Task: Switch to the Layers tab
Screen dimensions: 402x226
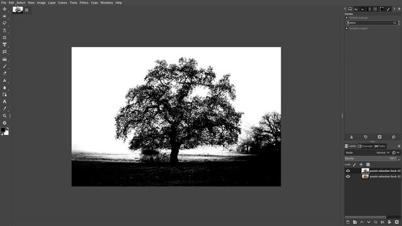Action: 350,146
